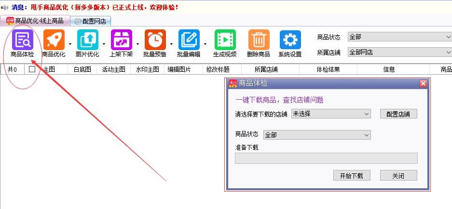
Task: Click the 水印主图 column header
Action: click(147, 69)
